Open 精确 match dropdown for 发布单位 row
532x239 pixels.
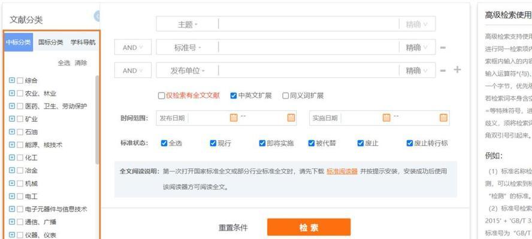click(417, 71)
